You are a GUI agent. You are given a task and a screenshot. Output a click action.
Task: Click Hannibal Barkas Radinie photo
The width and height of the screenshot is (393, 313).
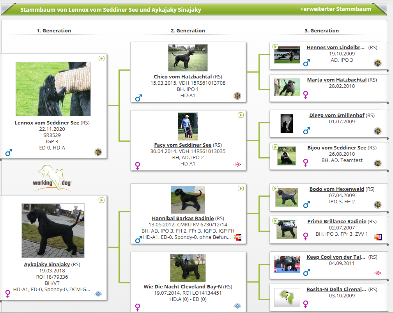click(188, 200)
